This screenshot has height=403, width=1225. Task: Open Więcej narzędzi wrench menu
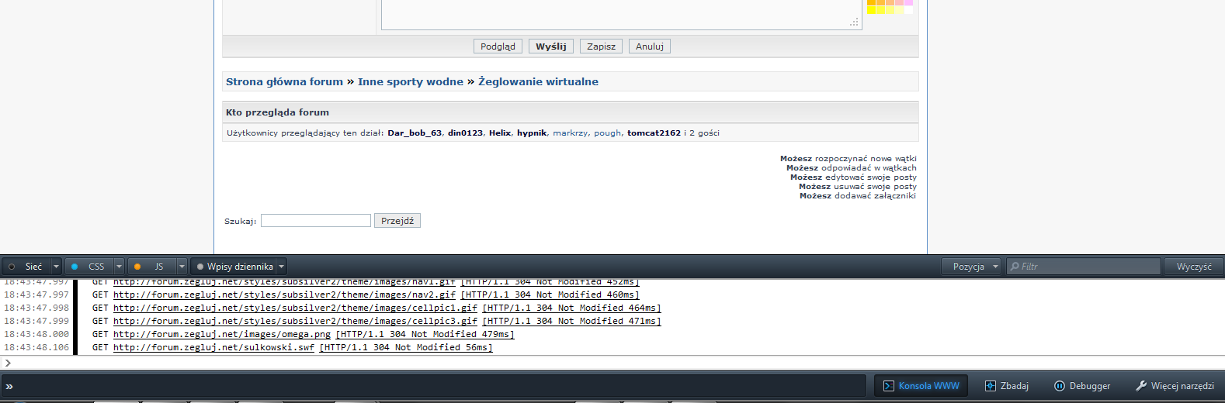(x=1175, y=386)
